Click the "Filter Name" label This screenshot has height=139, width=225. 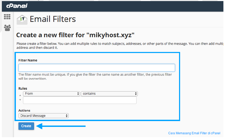(x=28, y=60)
